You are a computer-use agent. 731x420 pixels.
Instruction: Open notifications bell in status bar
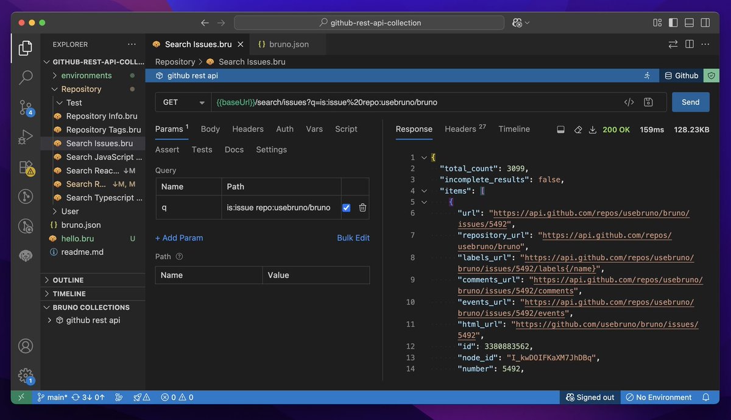coord(706,397)
